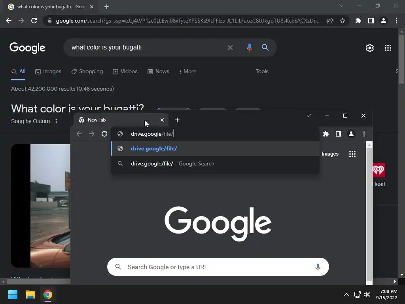Image resolution: width=405 pixels, height=304 pixels.
Task: Open Extensions puzzle icon in front window
Action: tap(326, 134)
